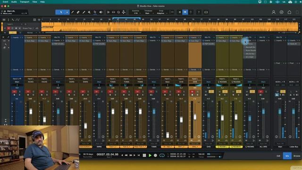Screen dimensions: 302x170
Task: Fast forward using the double-right arrow
Action: click(131, 155)
